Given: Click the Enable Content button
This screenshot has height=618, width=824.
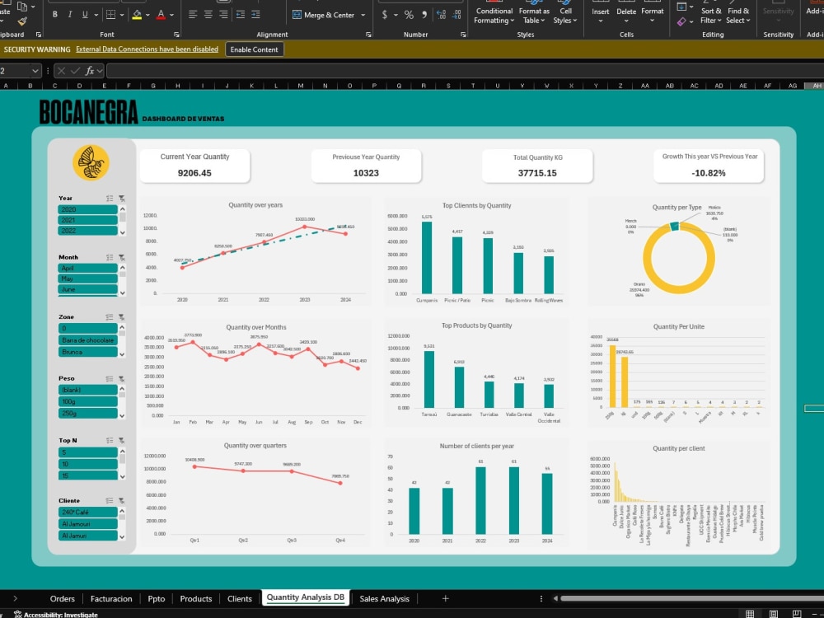Looking at the screenshot, I should point(255,49).
